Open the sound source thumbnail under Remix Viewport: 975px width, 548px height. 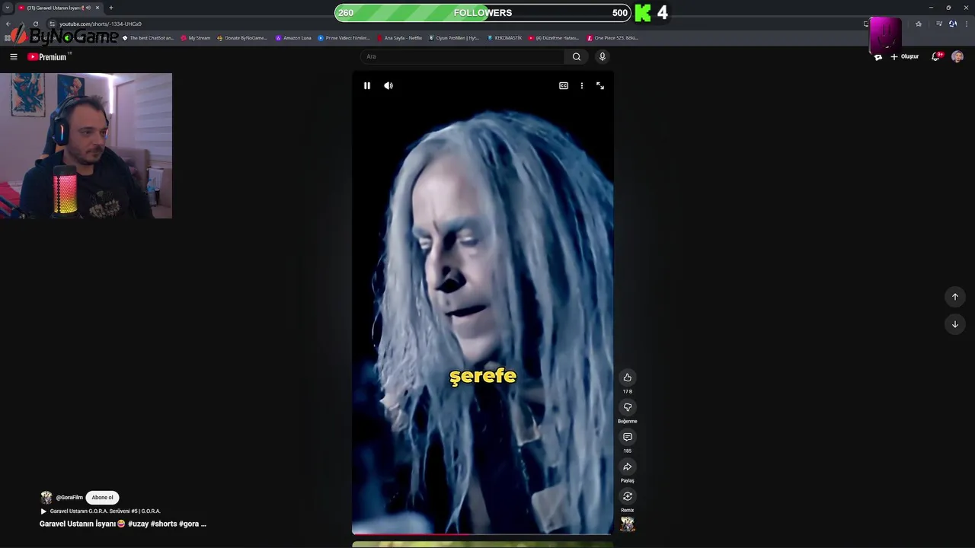[628, 524]
